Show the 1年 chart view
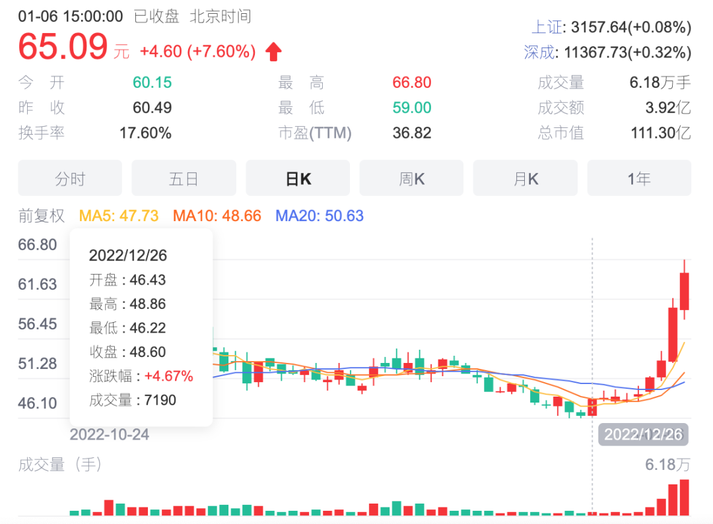Image resolution: width=713 pixels, height=524 pixels. (x=639, y=178)
